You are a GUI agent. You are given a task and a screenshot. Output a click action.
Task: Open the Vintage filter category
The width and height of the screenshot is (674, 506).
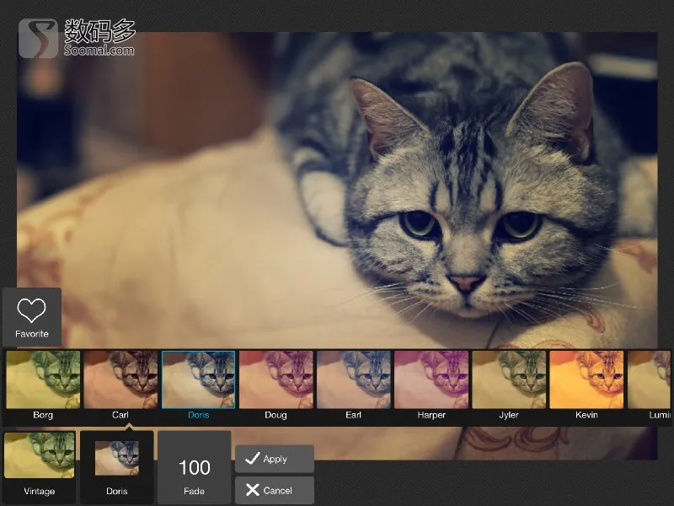pos(39,466)
